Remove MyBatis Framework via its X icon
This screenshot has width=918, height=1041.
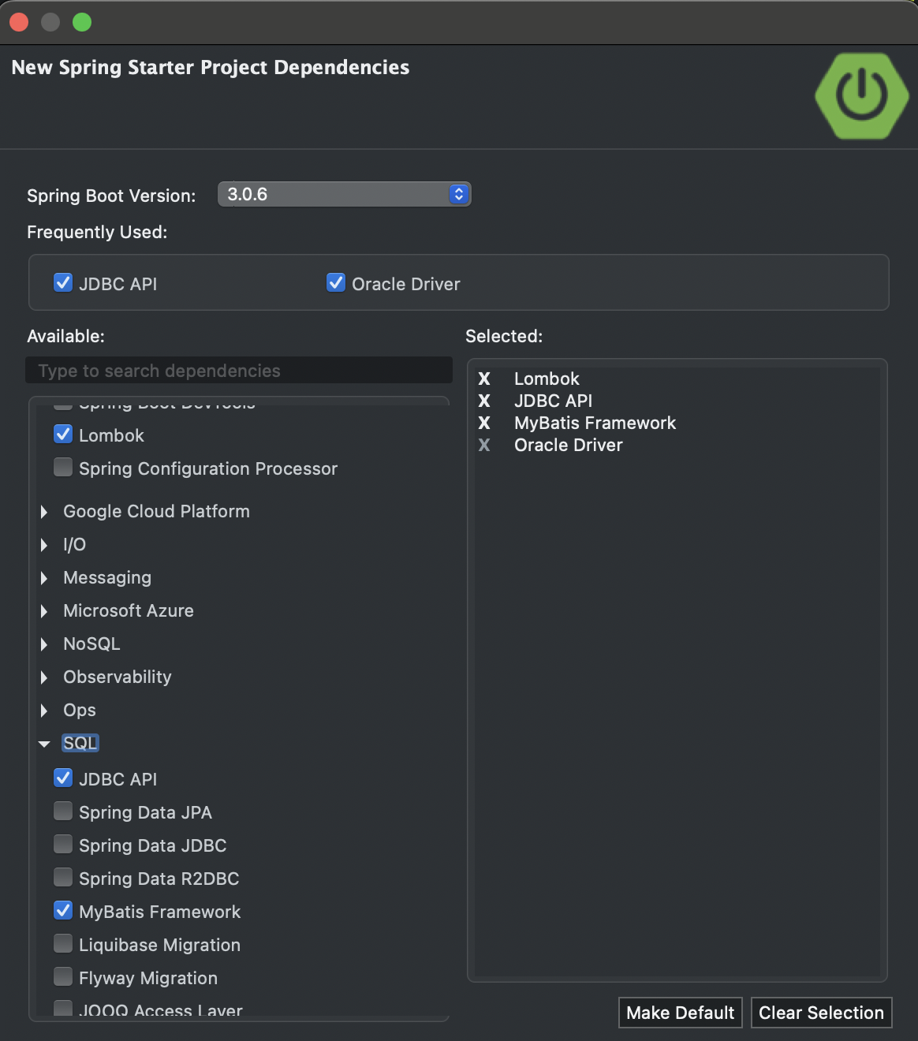click(x=484, y=423)
